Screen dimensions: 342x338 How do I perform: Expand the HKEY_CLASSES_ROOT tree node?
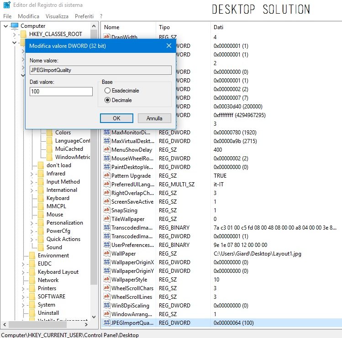15,34
